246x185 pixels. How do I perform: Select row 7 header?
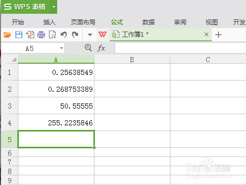coord(10,162)
